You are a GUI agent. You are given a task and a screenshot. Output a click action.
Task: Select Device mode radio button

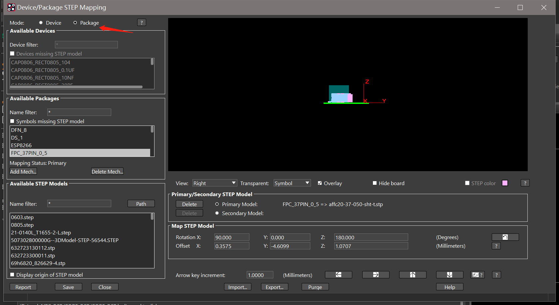[x=41, y=23]
